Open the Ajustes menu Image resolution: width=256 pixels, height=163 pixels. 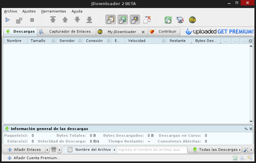pos(29,11)
